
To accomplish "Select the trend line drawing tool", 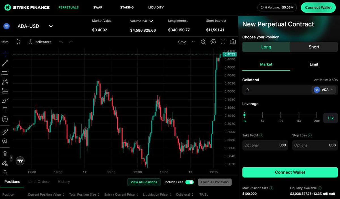I will [x=5, y=63].
